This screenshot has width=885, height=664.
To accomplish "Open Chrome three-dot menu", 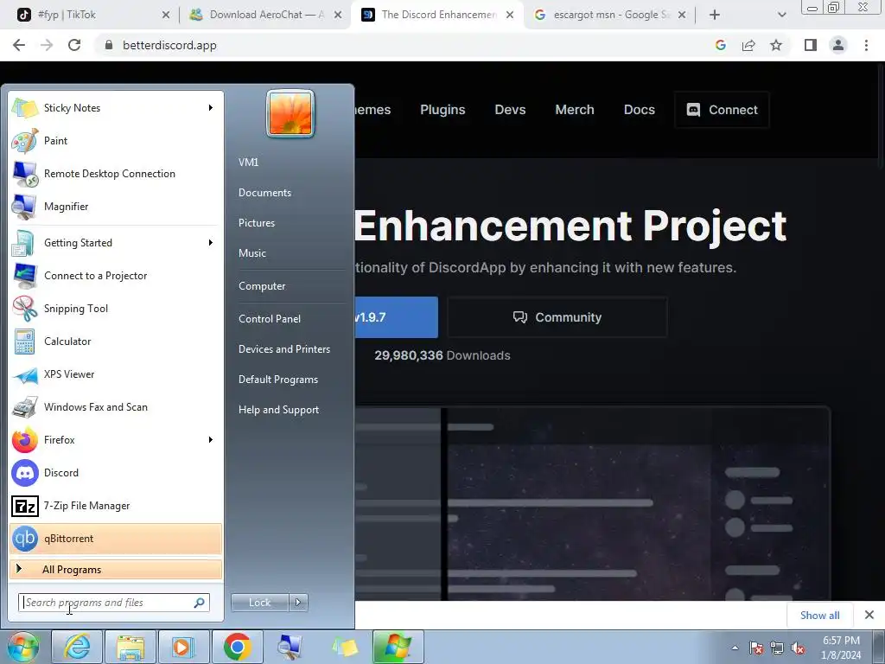I will point(866,45).
